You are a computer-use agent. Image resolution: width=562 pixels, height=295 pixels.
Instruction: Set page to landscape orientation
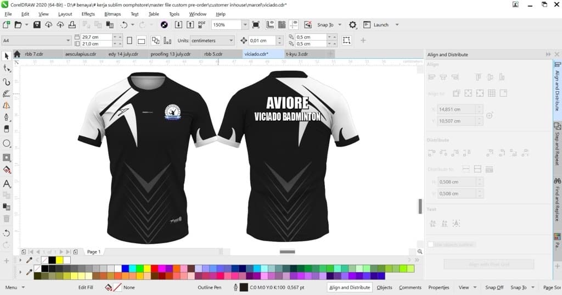(x=142, y=41)
